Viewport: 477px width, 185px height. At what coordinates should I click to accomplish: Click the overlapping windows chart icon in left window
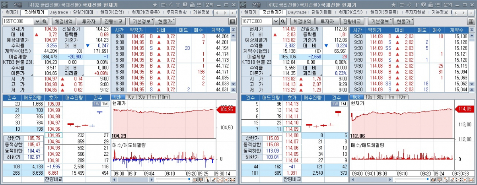195,180
